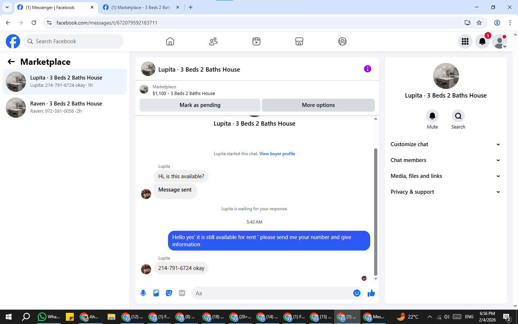Click the Mute bell icon

[x=432, y=116]
